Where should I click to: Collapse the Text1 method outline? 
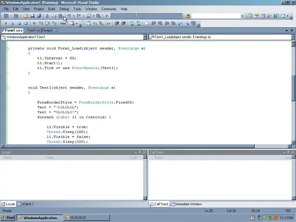click(7, 88)
